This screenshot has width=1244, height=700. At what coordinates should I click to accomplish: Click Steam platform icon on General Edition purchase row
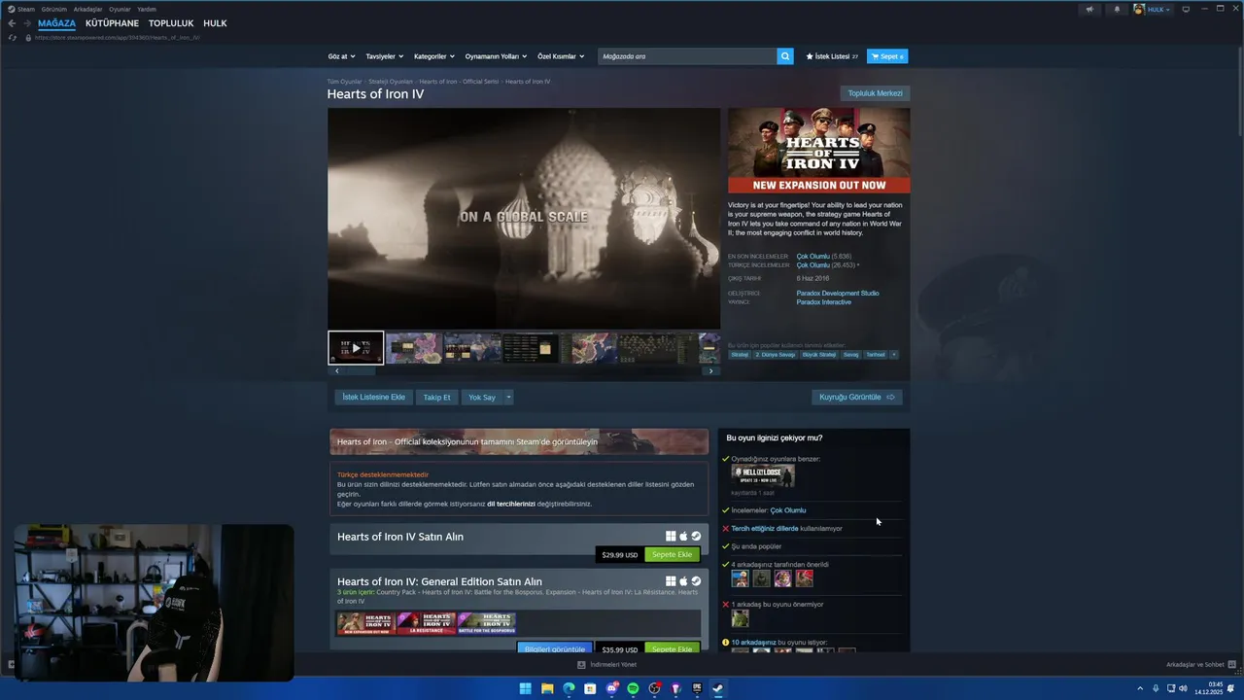696,581
